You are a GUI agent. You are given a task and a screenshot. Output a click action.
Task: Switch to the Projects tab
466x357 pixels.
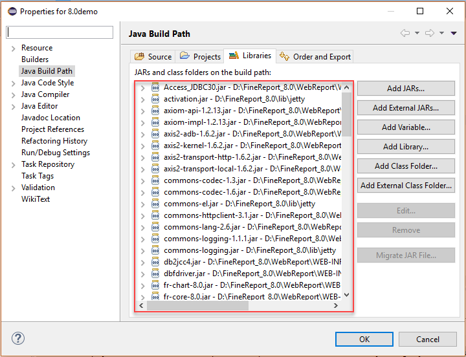(x=200, y=56)
